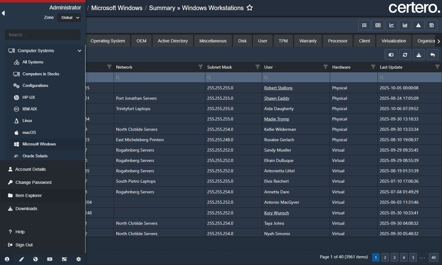Click the save floppy disk icon
The width and height of the screenshot is (442, 265).
point(431,25)
